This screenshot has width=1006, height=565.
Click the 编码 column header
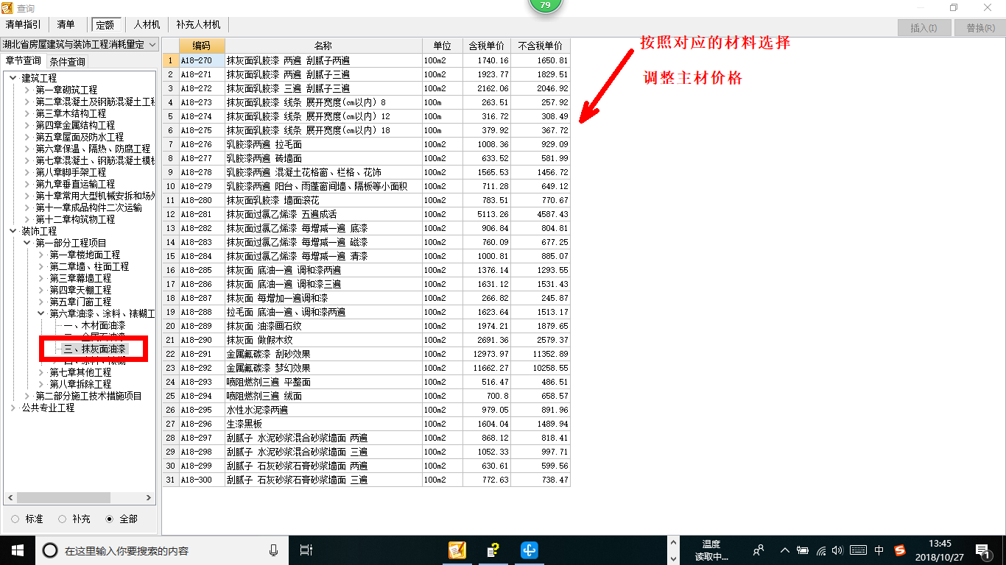(x=201, y=46)
